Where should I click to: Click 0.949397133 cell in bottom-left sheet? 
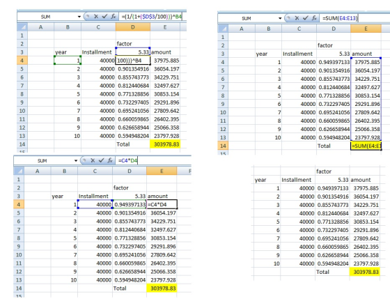point(130,204)
